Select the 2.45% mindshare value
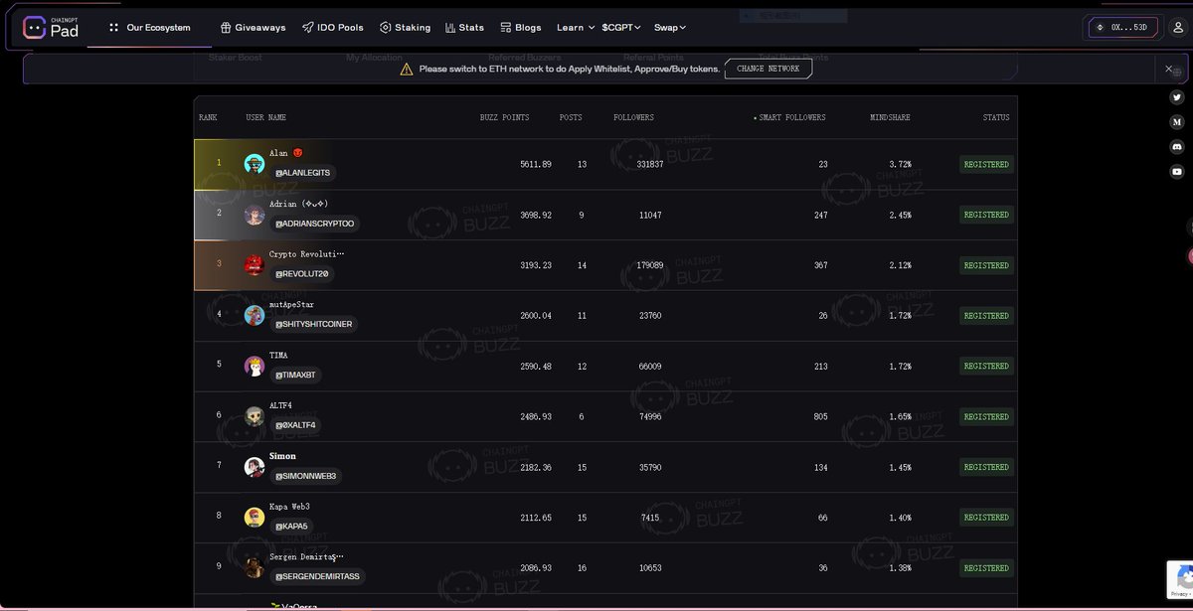Viewport: 1193px width, 611px height. [x=900, y=215]
